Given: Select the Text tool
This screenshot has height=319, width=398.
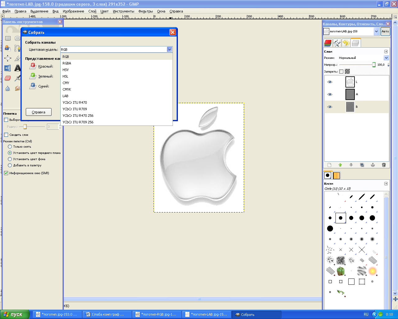Looking at the screenshot, I should coord(17,68).
